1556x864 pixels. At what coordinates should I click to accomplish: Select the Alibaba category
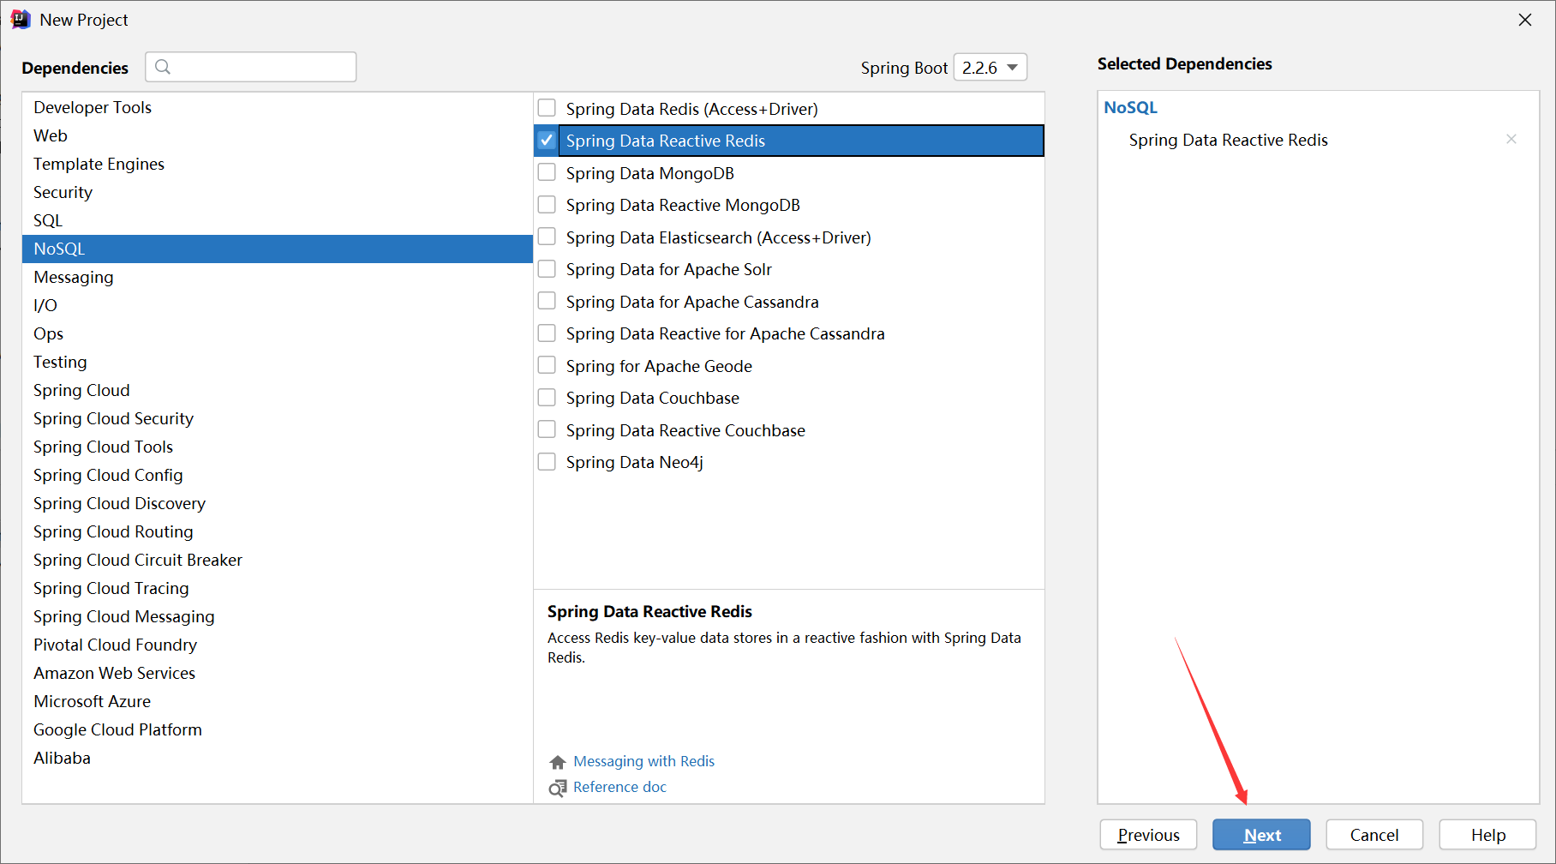pos(278,758)
